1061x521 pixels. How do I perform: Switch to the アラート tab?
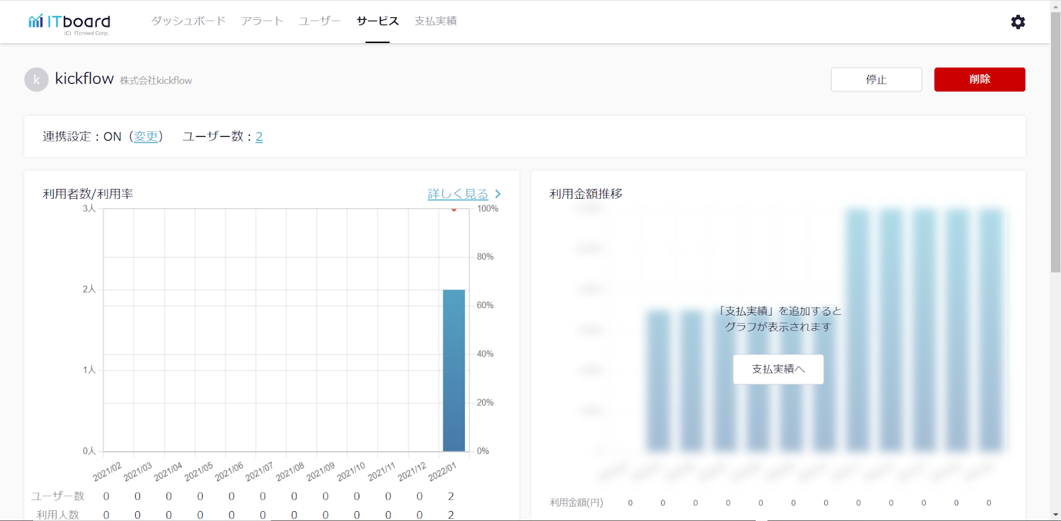click(262, 21)
